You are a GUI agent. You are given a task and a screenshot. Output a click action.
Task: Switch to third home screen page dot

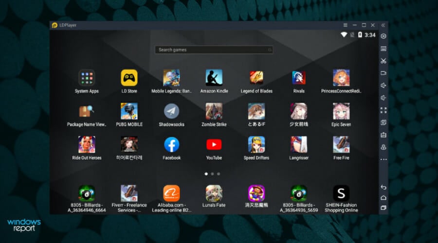click(219, 174)
